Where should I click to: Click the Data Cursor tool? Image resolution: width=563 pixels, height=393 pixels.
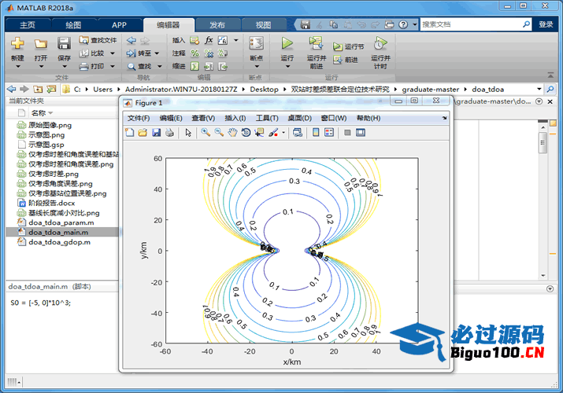tap(260, 133)
